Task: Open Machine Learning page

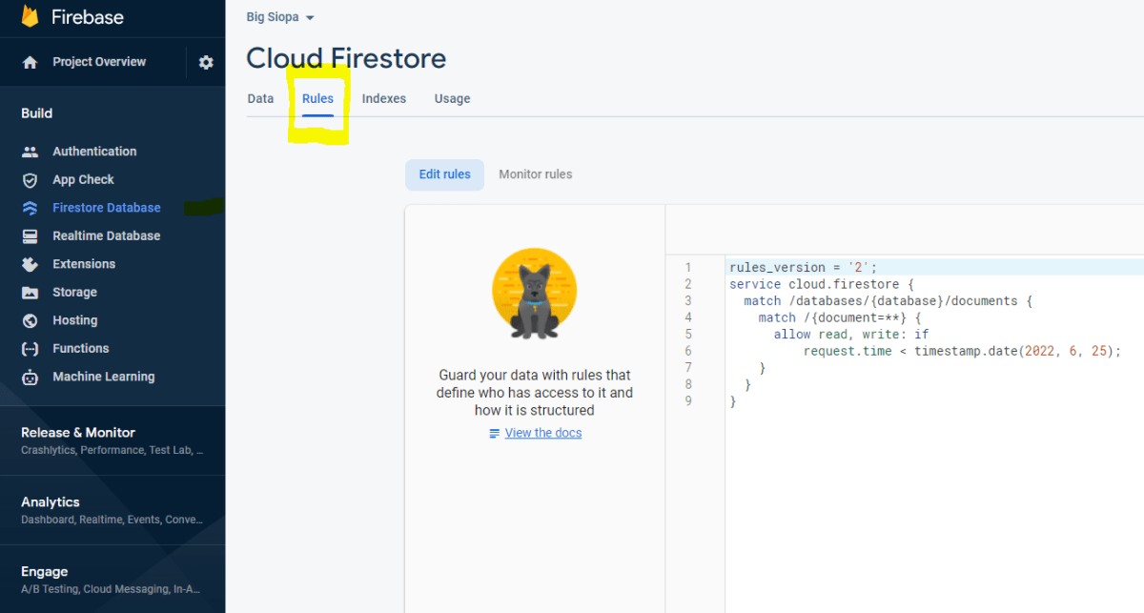Action: pos(104,377)
